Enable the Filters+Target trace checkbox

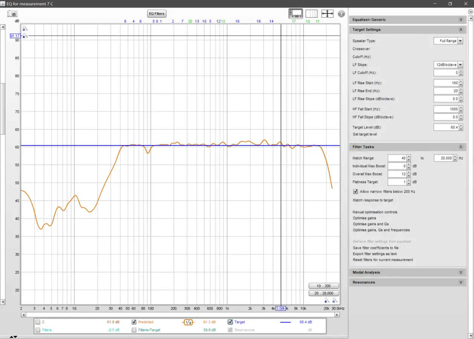pos(134,330)
